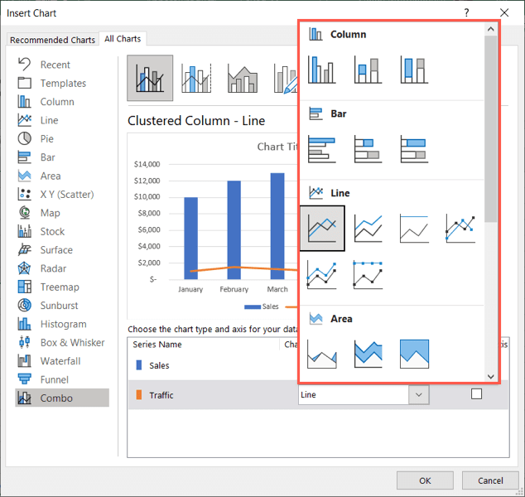Pick 100% Stacked Bar chart type
Image resolution: width=525 pixels, height=497 pixels.
pyautogui.click(x=414, y=149)
